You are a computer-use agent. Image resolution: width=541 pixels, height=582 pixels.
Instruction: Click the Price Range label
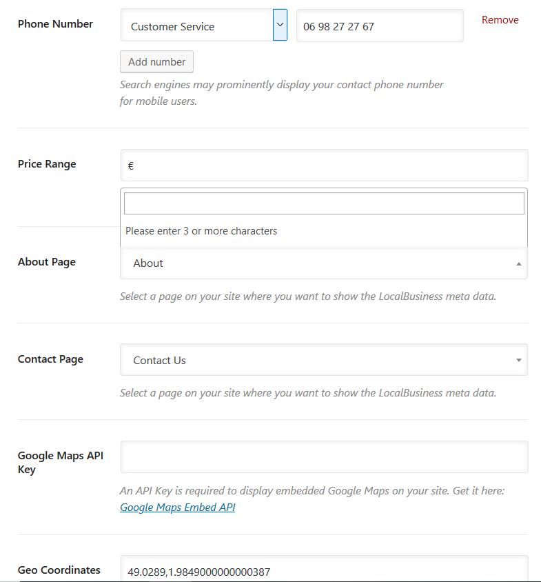click(x=47, y=164)
